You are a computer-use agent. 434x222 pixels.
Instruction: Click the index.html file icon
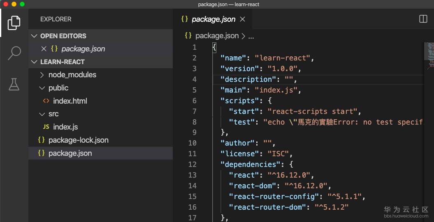pyautogui.click(x=46, y=101)
